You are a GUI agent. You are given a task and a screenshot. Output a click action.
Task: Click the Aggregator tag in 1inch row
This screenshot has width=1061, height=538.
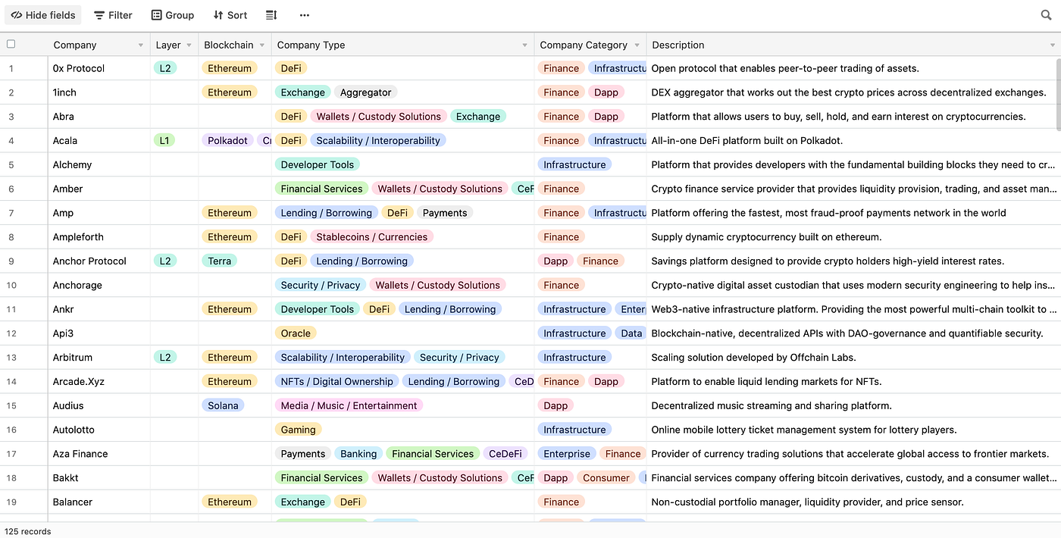365,92
